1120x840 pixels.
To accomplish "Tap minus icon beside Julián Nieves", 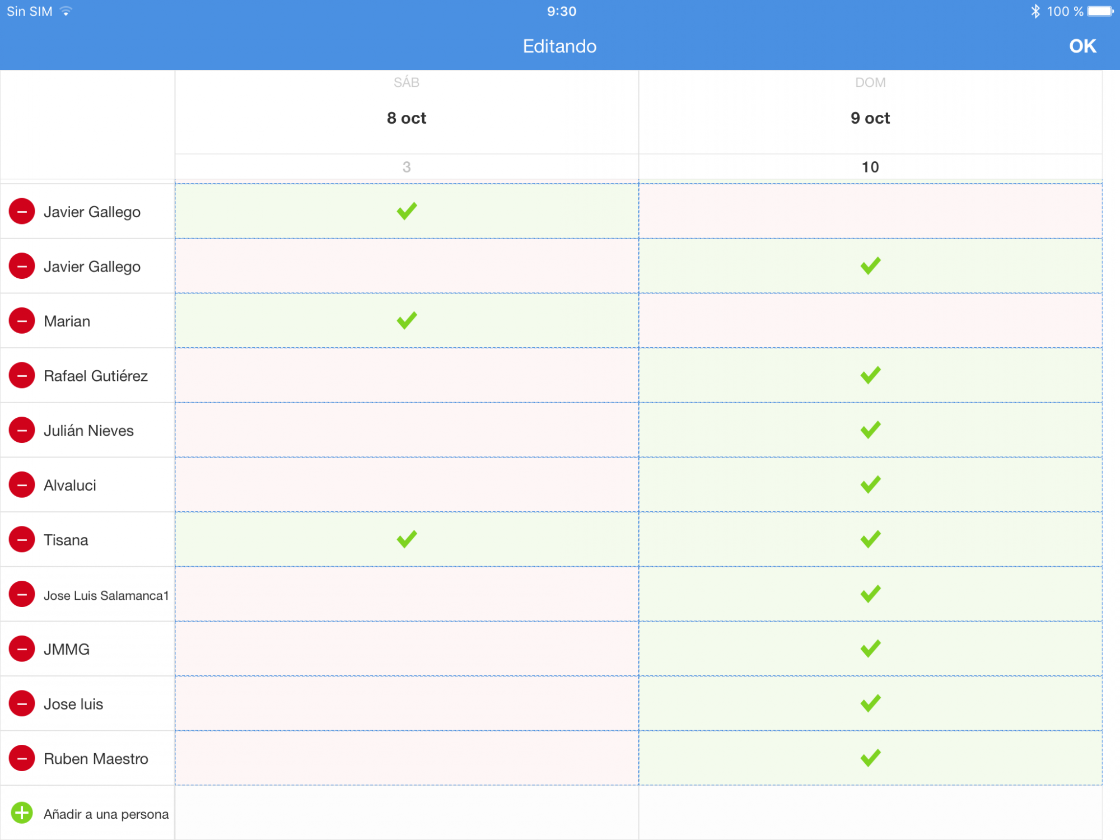I will (22, 430).
